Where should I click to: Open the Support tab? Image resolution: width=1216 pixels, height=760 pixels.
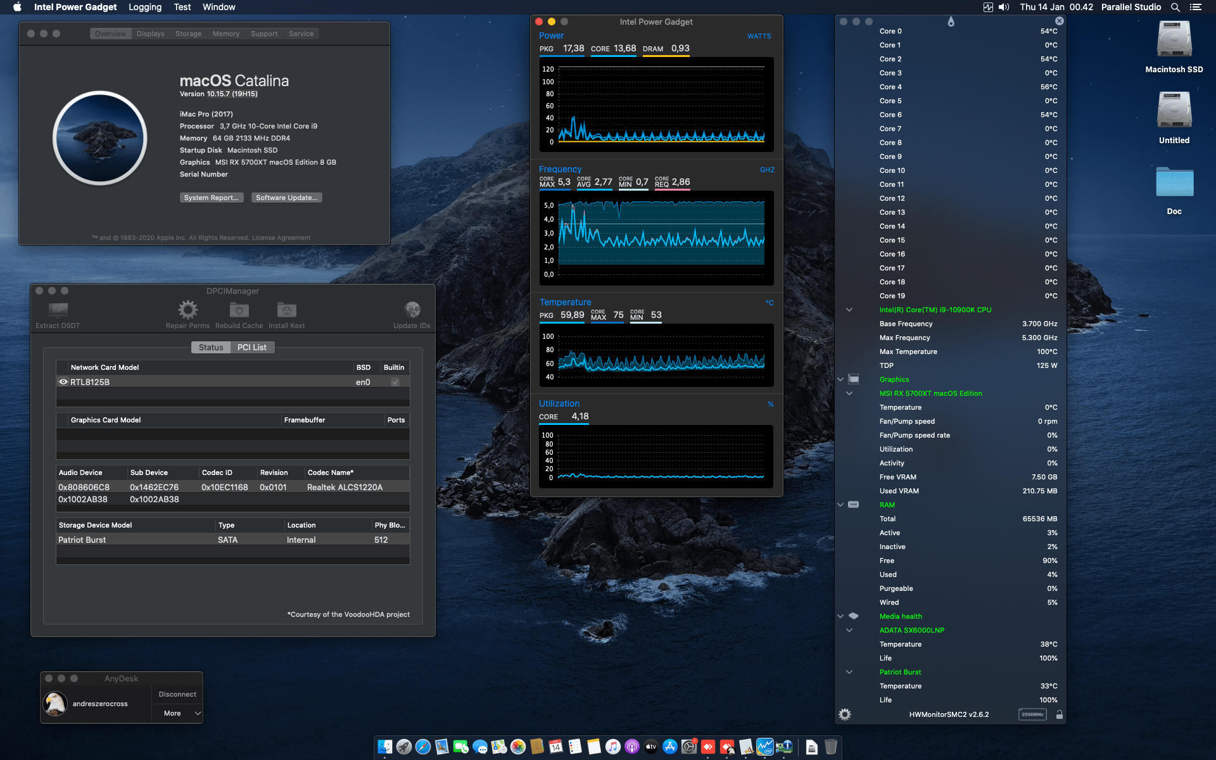coord(264,34)
